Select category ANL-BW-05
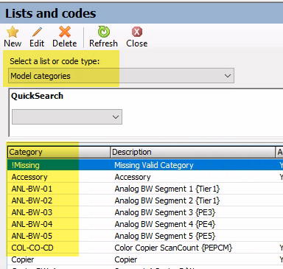This screenshot has height=269, width=283. point(32,236)
